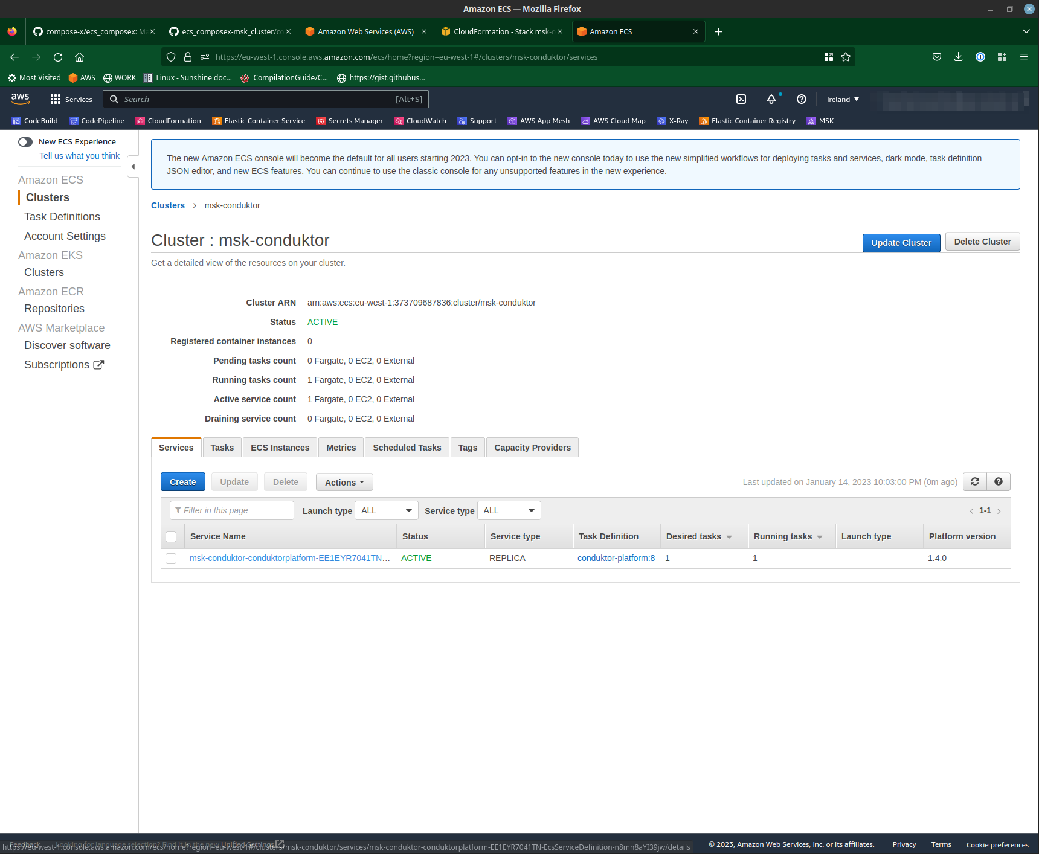Open CloudWatch shortcut
The width and height of the screenshot is (1039, 854).
point(420,121)
